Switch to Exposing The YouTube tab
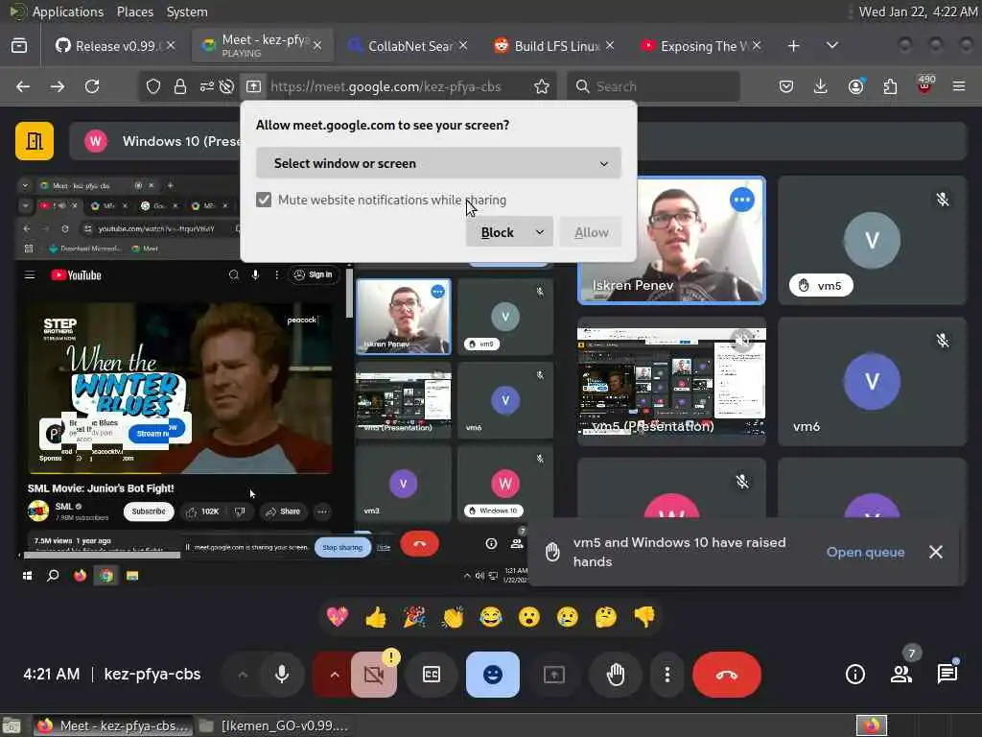The height and width of the screenshot is (737, 982). [700, 46]
